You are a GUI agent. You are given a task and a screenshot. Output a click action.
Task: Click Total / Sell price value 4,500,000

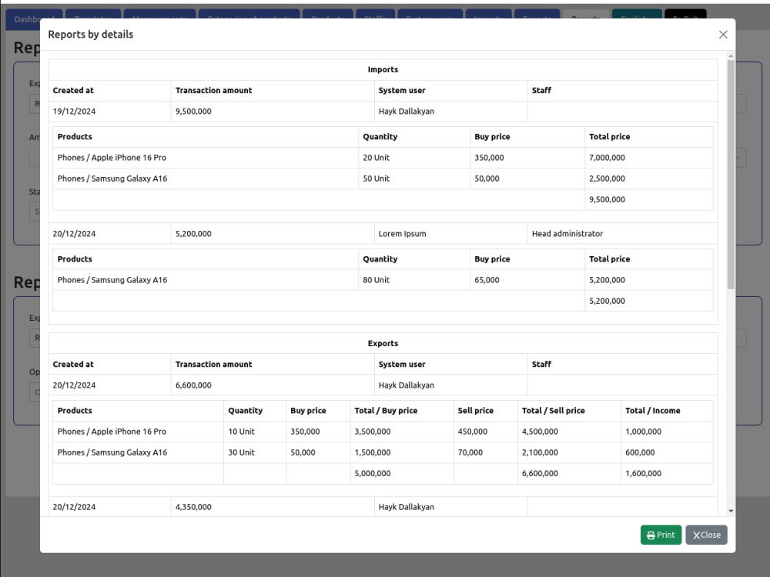[x=540, y=432]
